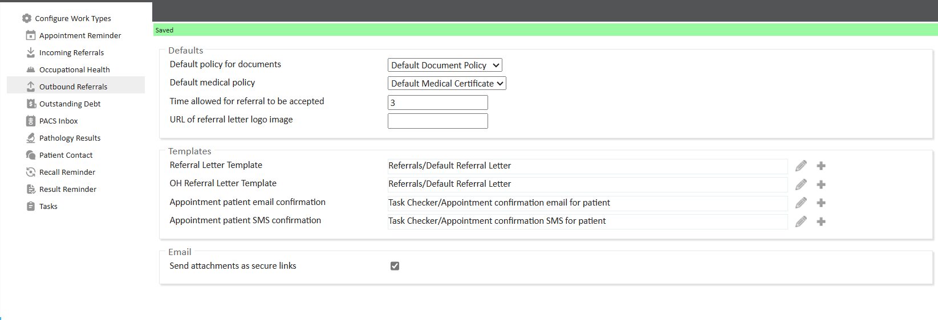The height and width of the screenshot is (320, 938).
Task: Edit the OH Referral Letter Template
Action: (801, 184)
